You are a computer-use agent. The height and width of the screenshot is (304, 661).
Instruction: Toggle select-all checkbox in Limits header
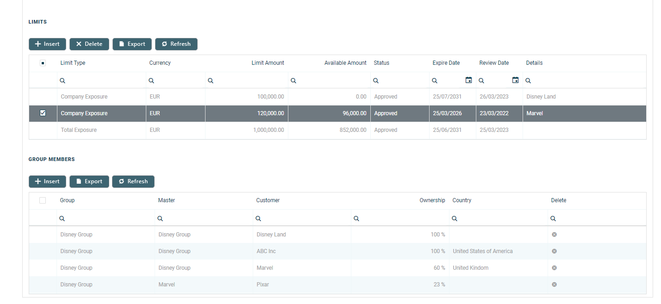pyautogui.click(x=43, y=63)
